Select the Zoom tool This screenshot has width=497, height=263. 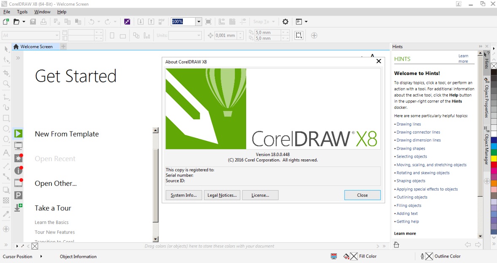point(6,83)
